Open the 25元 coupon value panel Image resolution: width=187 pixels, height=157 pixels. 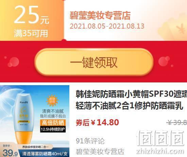point(32,20)
